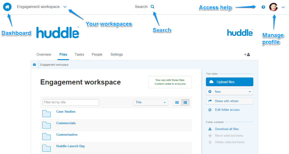289x154 pixels.
Task: Click Engagement workspace breadcrumb link
Action: click(x=54, y=65)
